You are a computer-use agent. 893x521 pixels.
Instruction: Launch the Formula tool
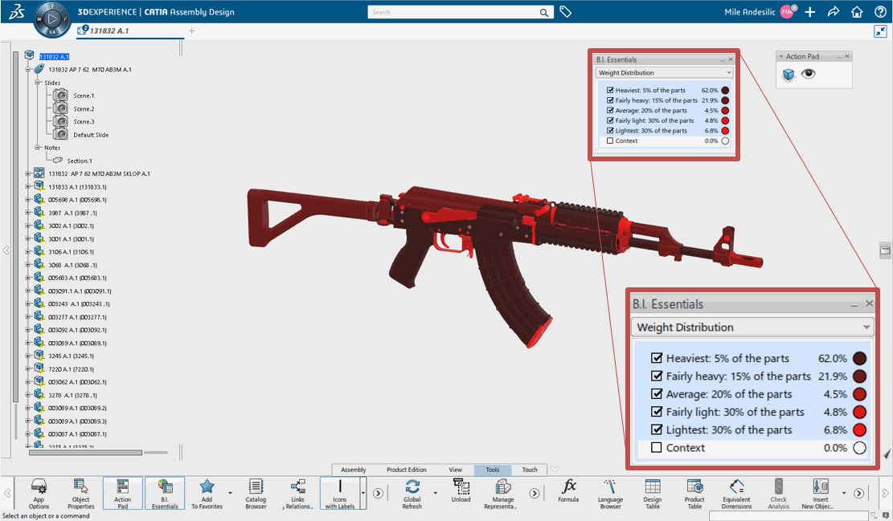point(568,493)
